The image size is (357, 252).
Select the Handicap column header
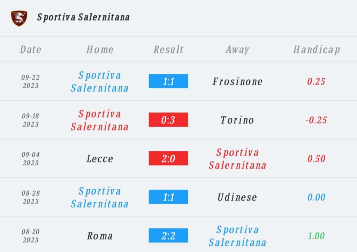(317, 50)
